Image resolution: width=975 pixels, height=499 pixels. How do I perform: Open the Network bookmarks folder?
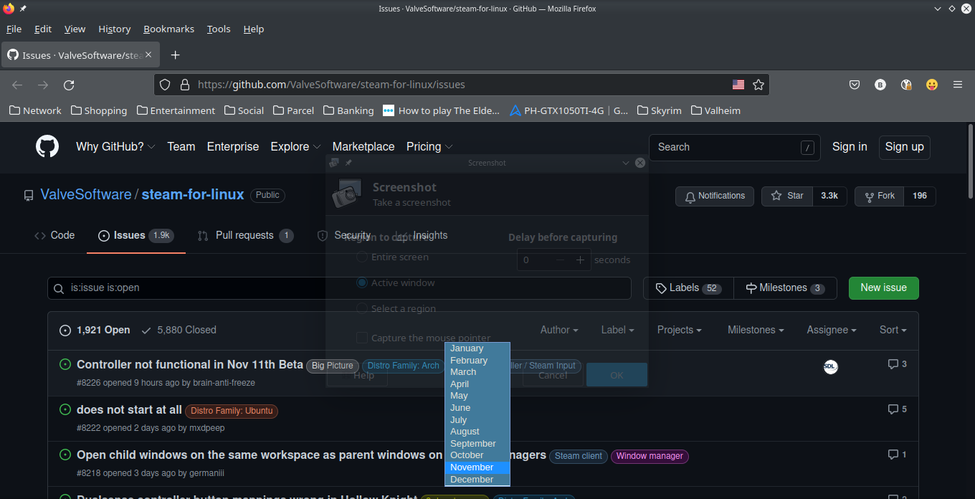pyautogui.click(x=35, y=110)
